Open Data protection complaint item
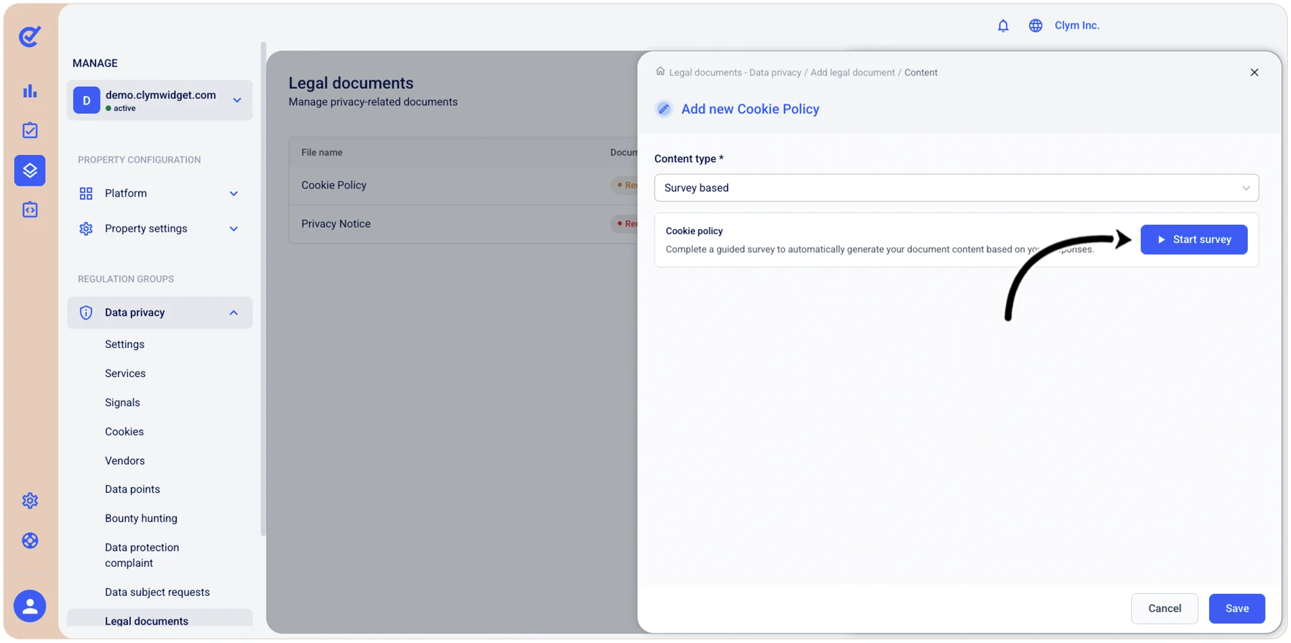Screen dimensions: 1291x643 tap(142, 555)
